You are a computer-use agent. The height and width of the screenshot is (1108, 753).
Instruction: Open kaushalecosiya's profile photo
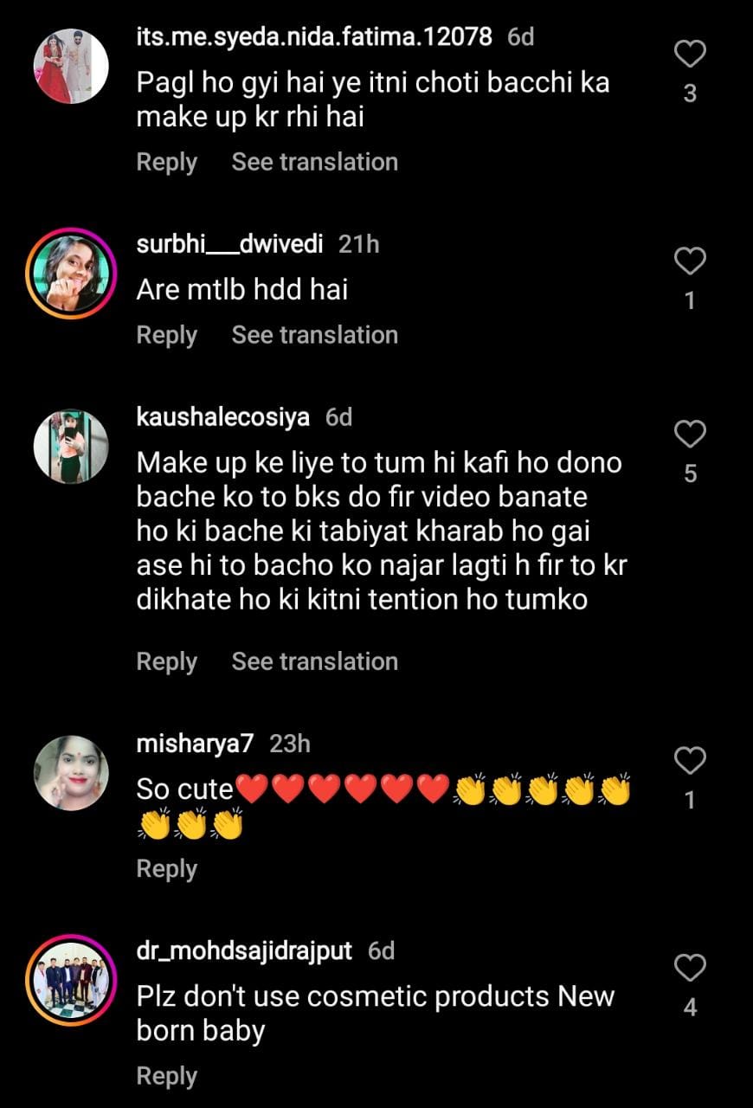71,447
